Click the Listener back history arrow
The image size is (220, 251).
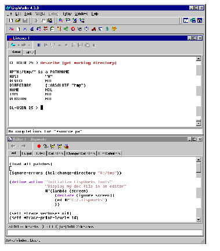pos(13,45)
